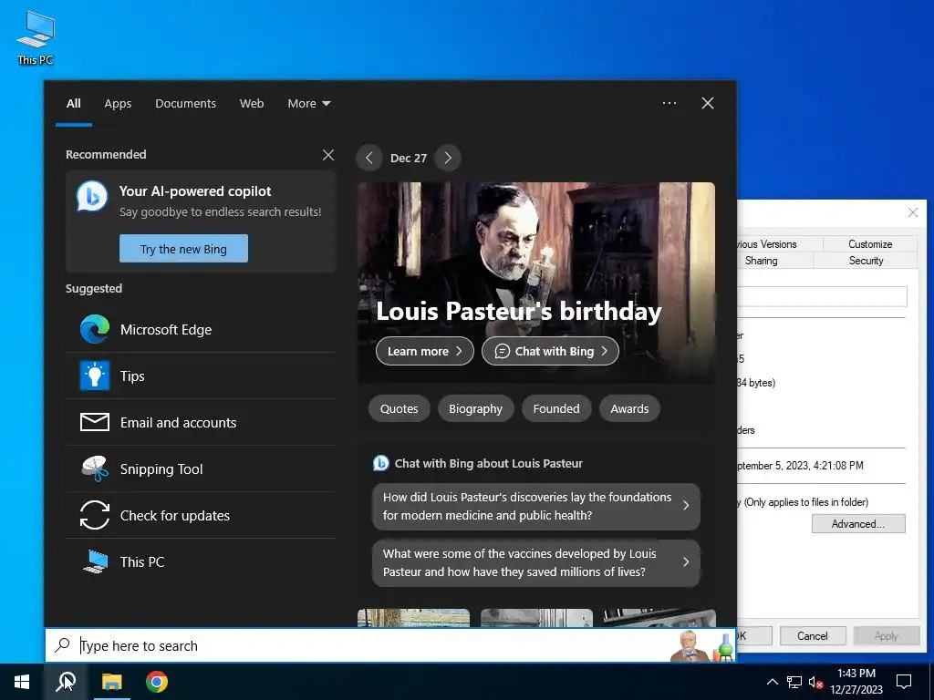934x700 pixels.
Task: Show hidden system tray icons
Action: click(x=772, y=682)
